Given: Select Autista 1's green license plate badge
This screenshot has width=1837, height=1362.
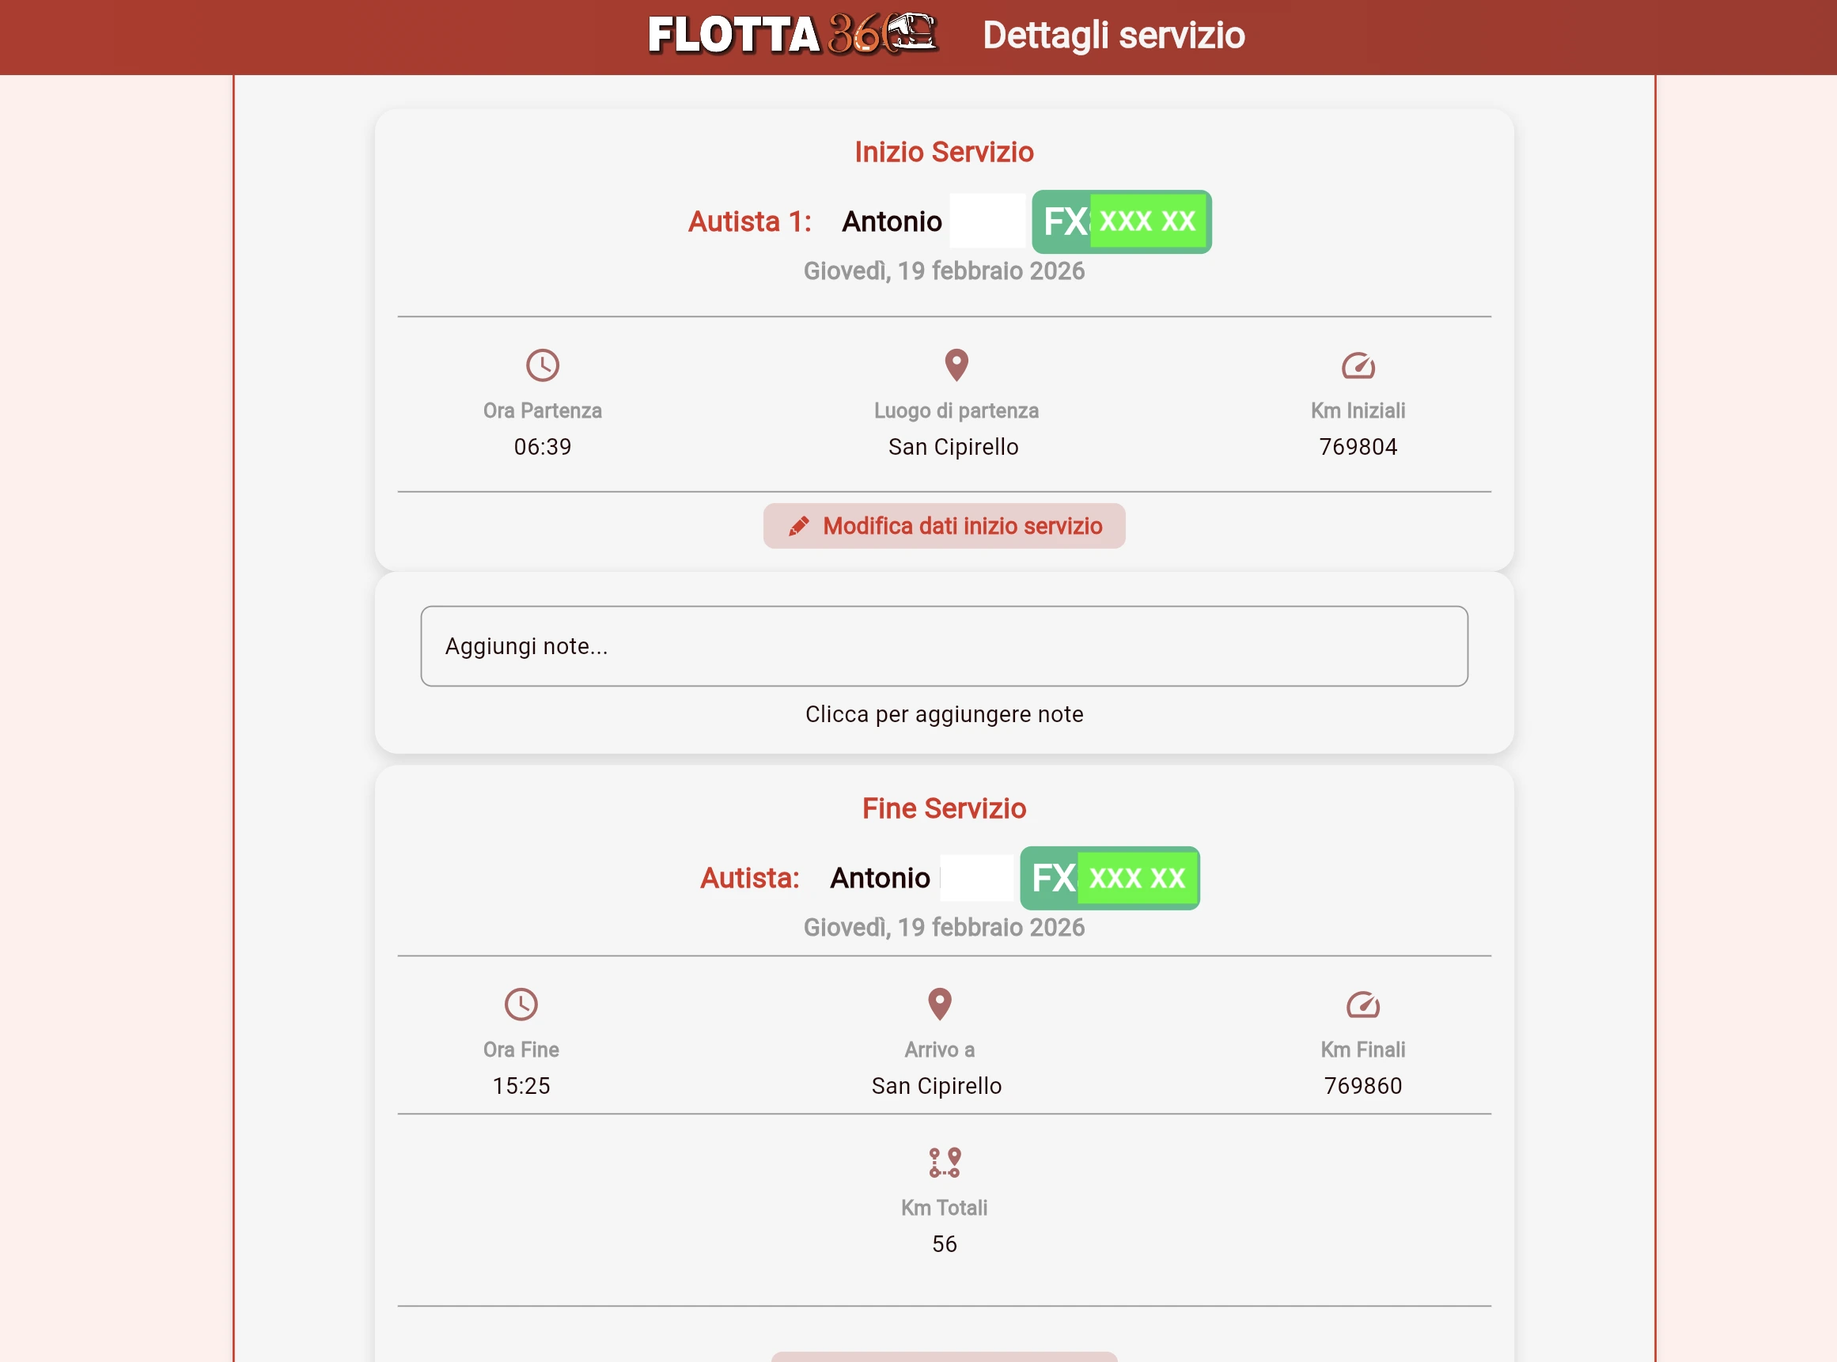Looking at the screenshot, I should (1121, 221).
